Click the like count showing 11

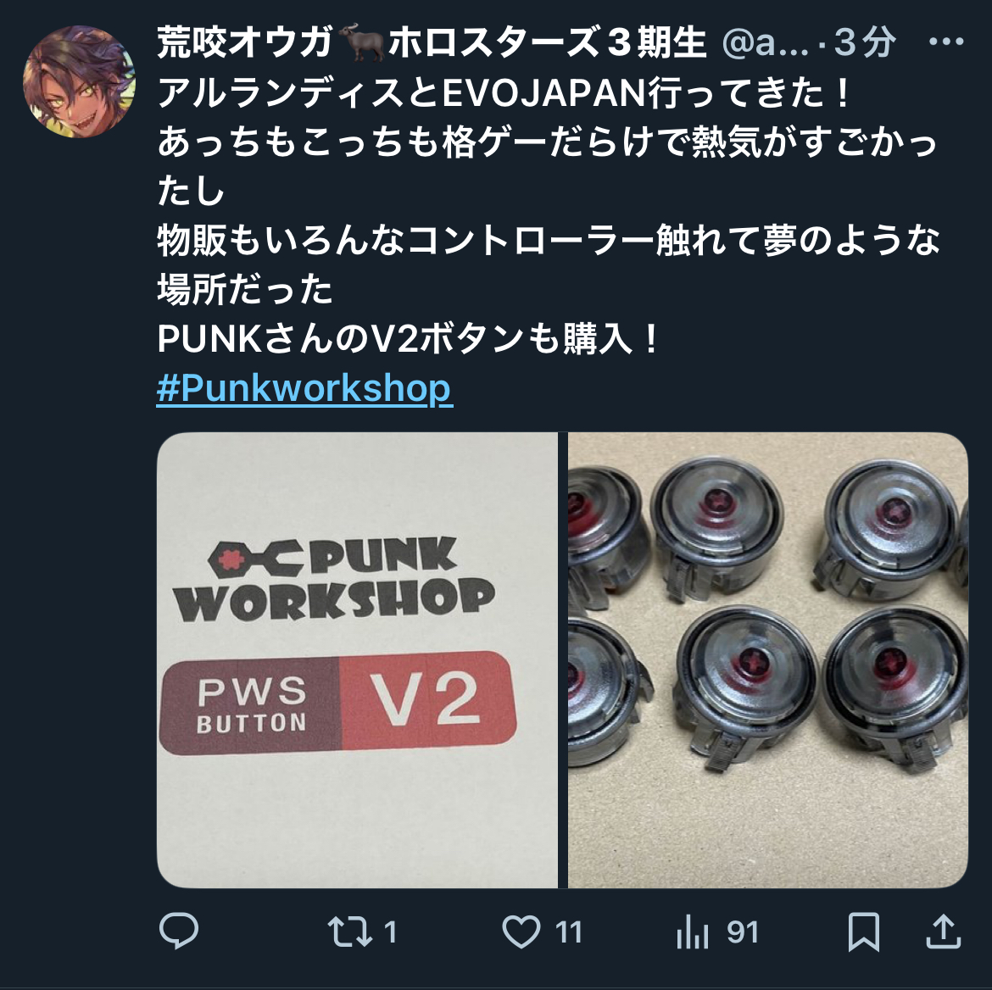point(568,932)
